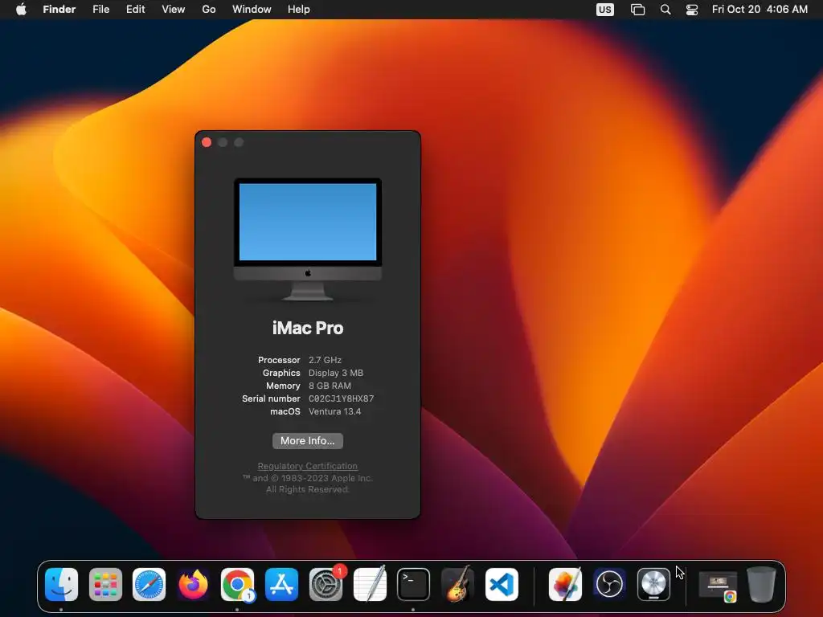This screenshot has height=617, width=823.
Task: Open Google Chrome in the Dock
Action: [x=237, y=584]
